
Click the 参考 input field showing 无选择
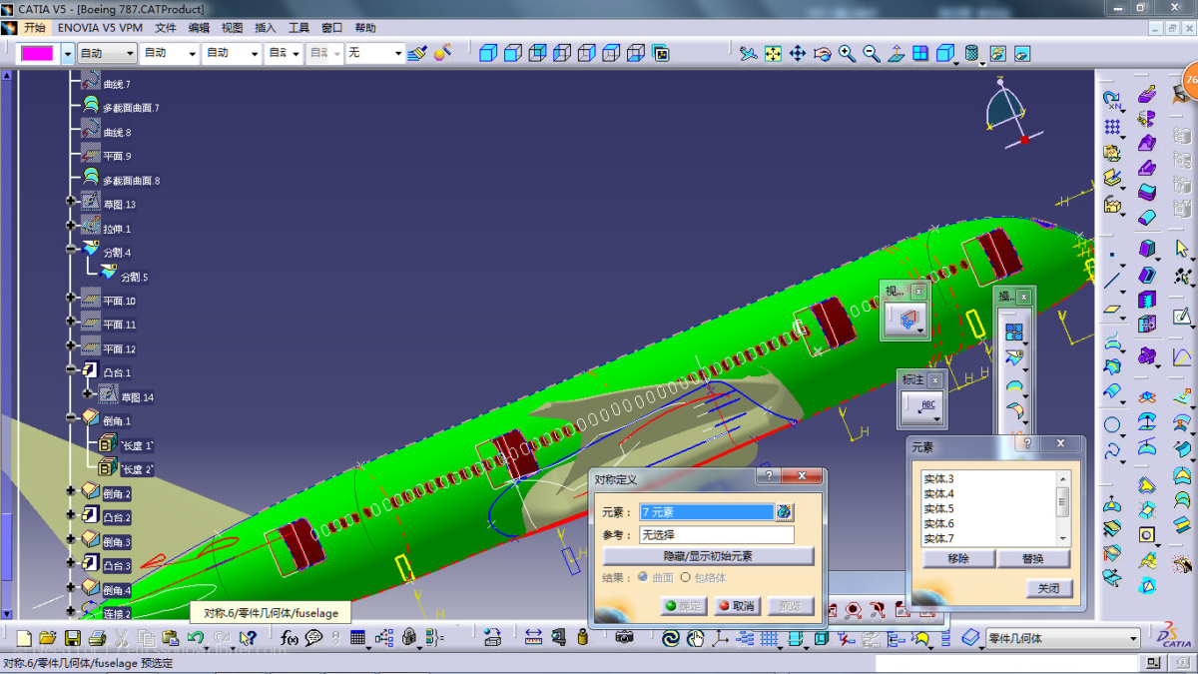716,535
